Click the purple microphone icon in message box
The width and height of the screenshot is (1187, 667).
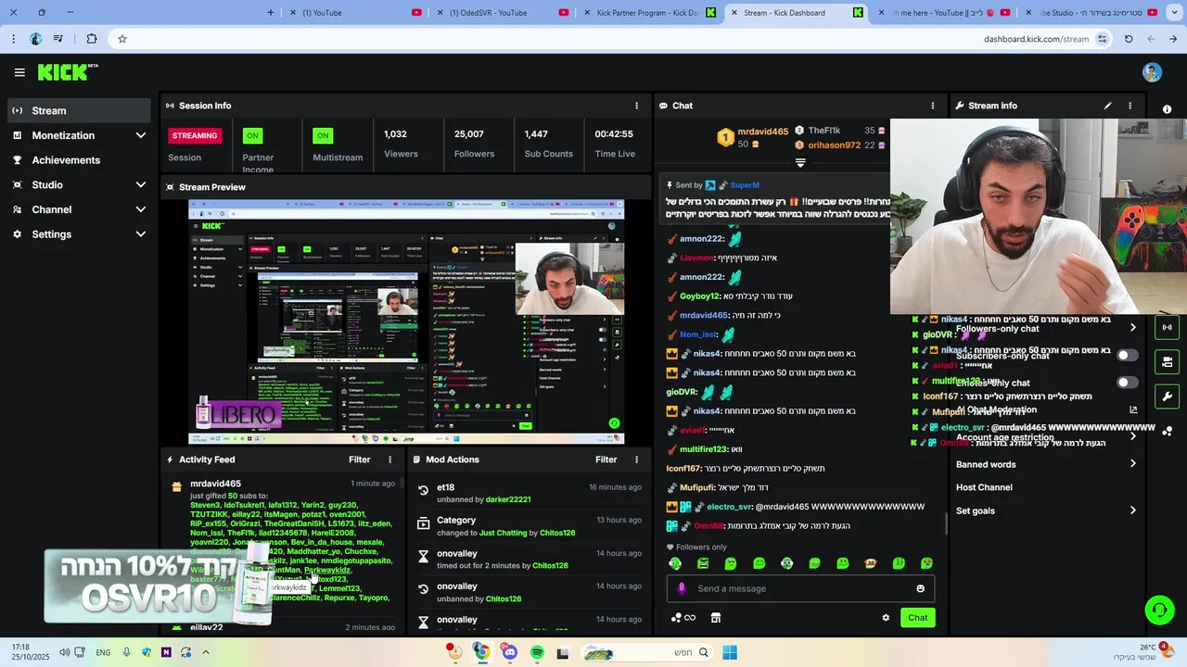click(x=682, y=588)
